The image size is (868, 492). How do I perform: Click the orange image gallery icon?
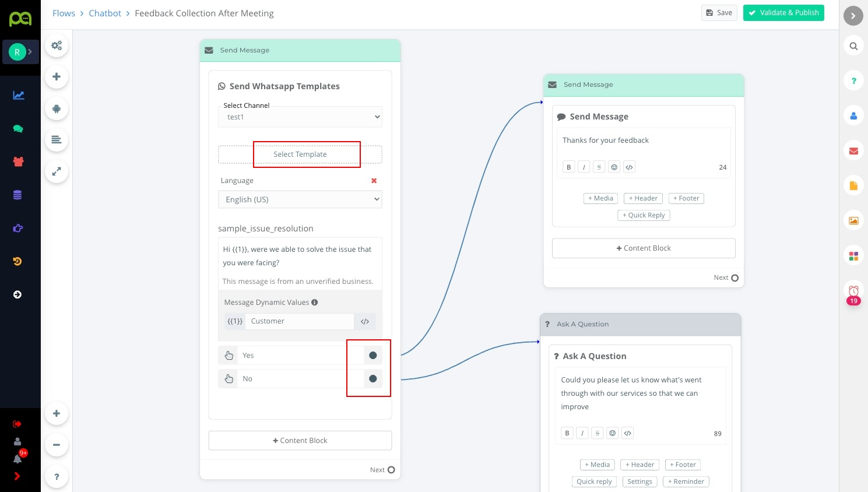click(x=853, y=220)
